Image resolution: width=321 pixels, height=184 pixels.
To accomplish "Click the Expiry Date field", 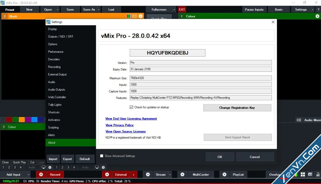I will tap(201, 69).
